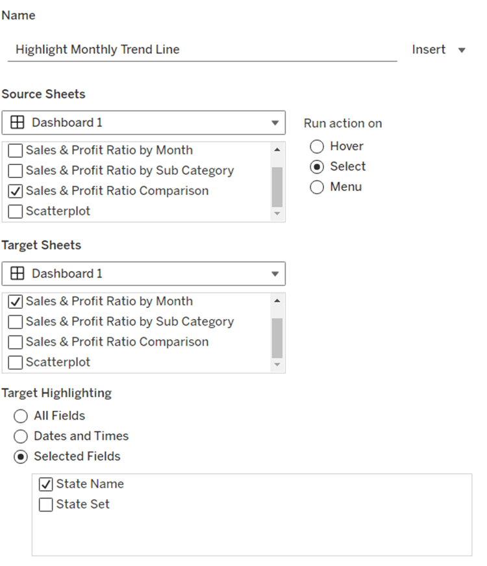Select the All Fields highlighting option
Viewport: 487px width, 566px height.
tap(21, 416)
